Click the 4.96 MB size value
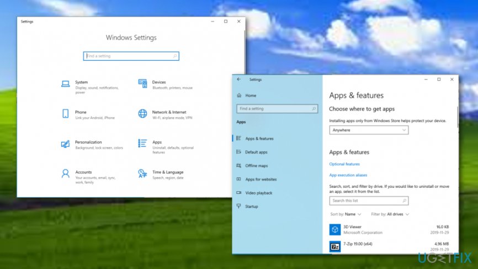This screenshot has width=478, height=269. point(442,244)
